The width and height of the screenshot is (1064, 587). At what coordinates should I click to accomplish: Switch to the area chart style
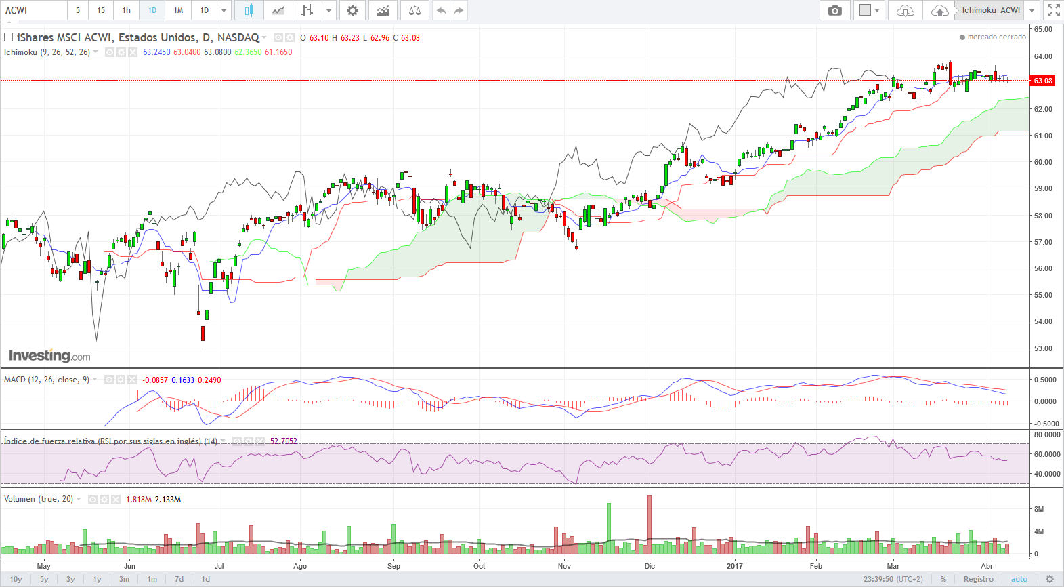[278, 10]
